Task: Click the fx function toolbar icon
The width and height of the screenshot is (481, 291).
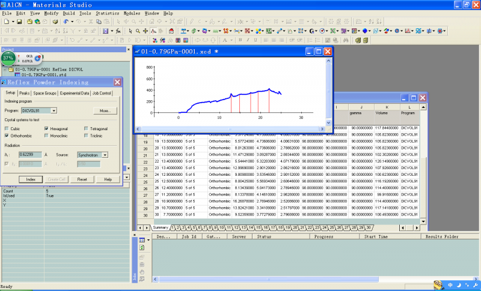Action: coord(118,31)
